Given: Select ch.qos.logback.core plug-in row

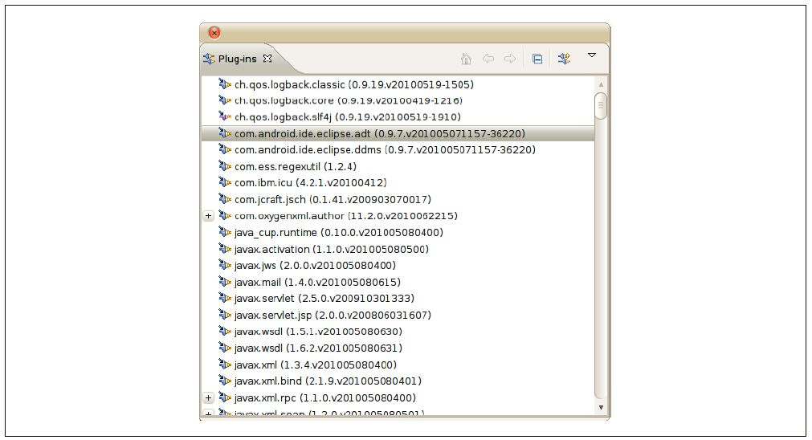Looking at the screenshot, I should [398, 100].
